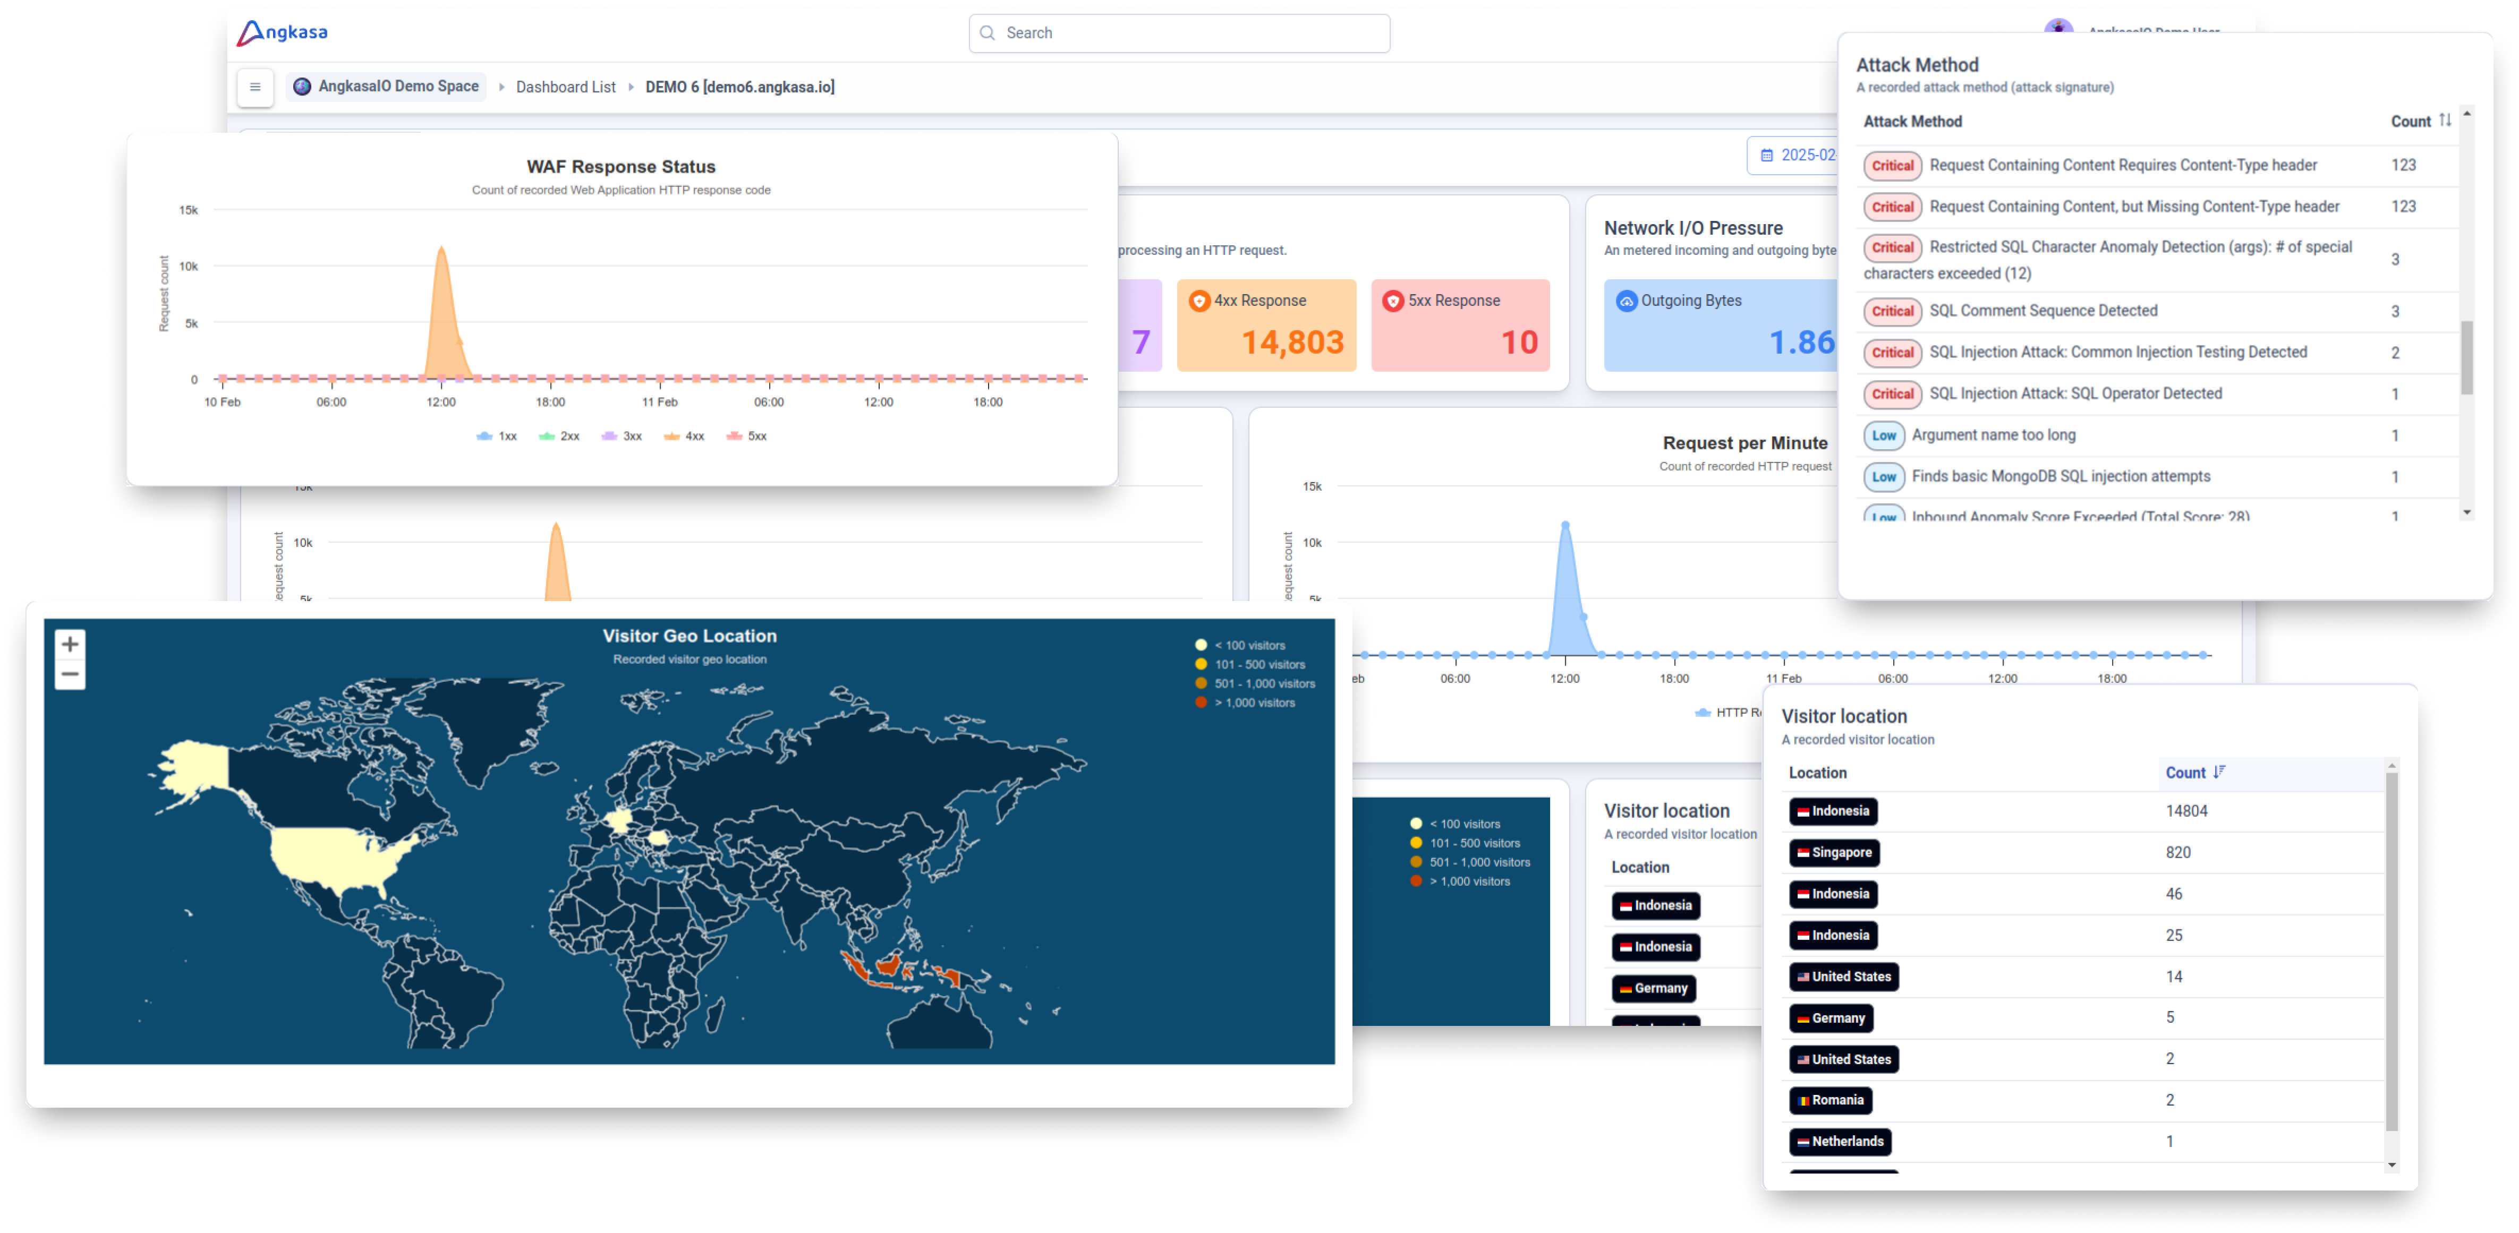Click the search magnifier icon
Screen dimensions: 2519x1233
[988, 33]
